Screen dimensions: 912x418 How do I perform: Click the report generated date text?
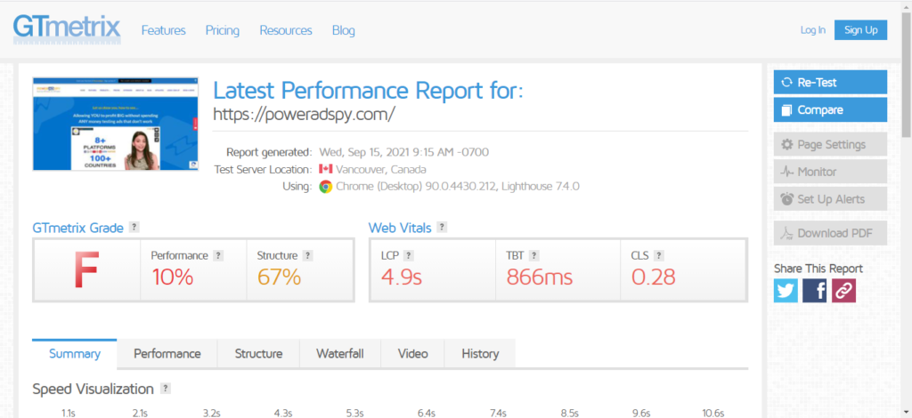(404, 153)
